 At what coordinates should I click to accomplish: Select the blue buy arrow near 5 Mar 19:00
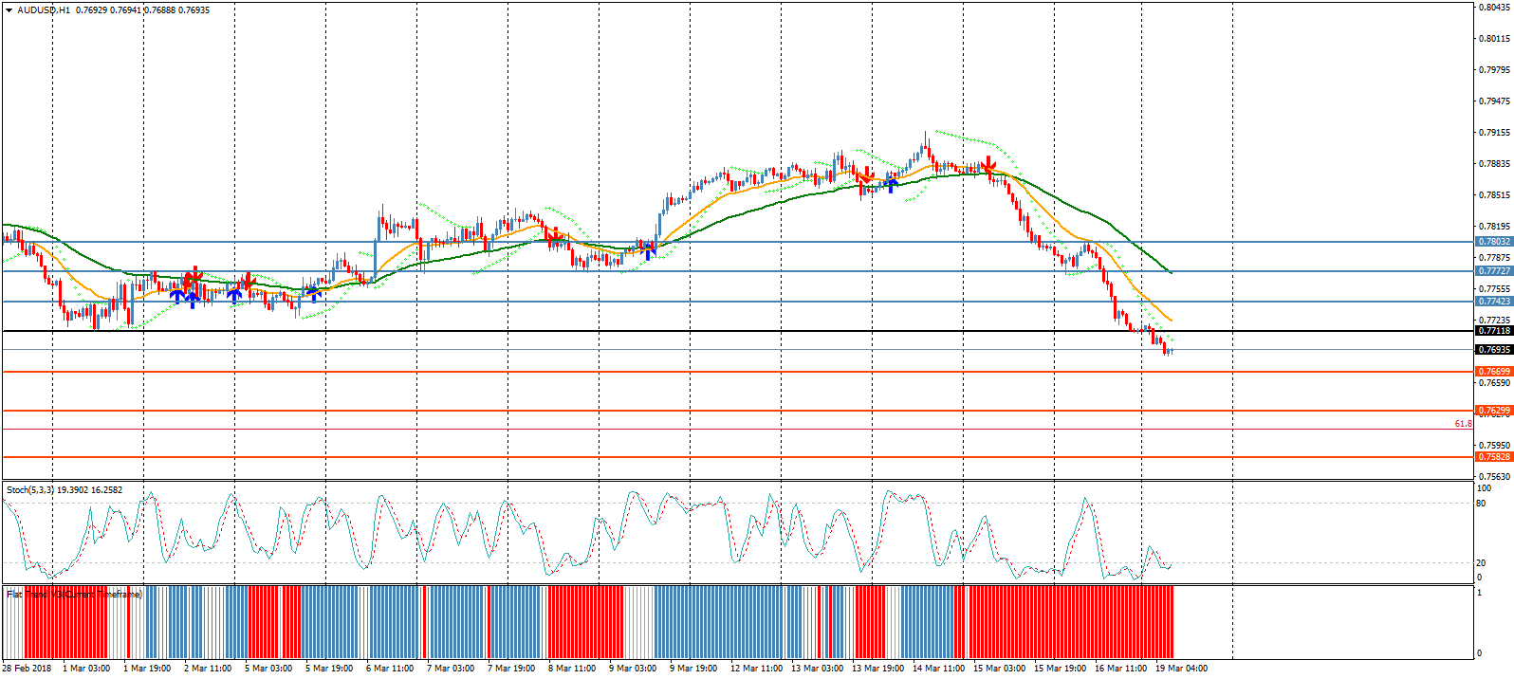[x=313, y=294]
